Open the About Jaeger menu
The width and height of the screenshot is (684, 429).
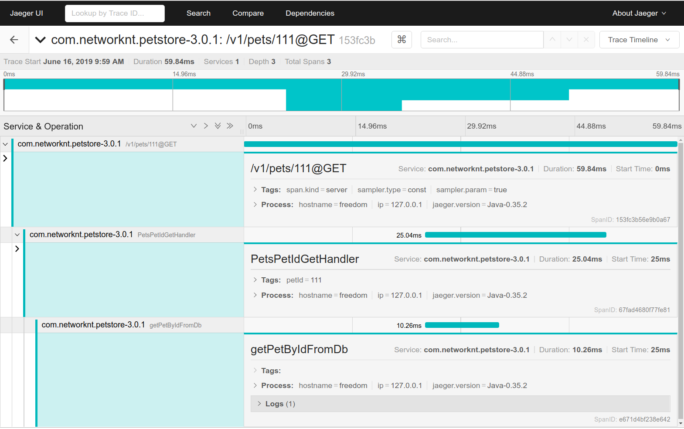pos(639,13)
